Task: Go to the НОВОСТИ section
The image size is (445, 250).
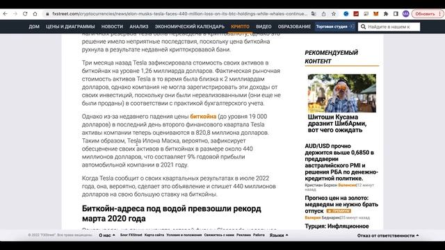Action: (x=112, y=26)
